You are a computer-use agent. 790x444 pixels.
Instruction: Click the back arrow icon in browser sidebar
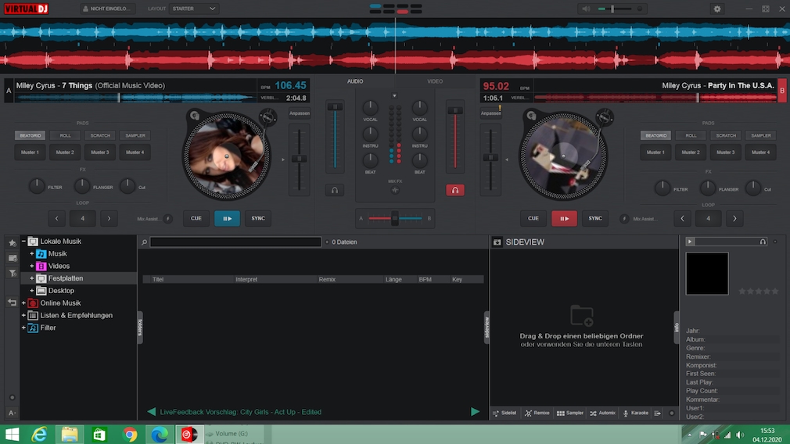click(x=13, y=303)
